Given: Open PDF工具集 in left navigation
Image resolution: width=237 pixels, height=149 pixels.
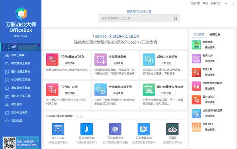Looking at the screenshot, I should tap(21, 55).
